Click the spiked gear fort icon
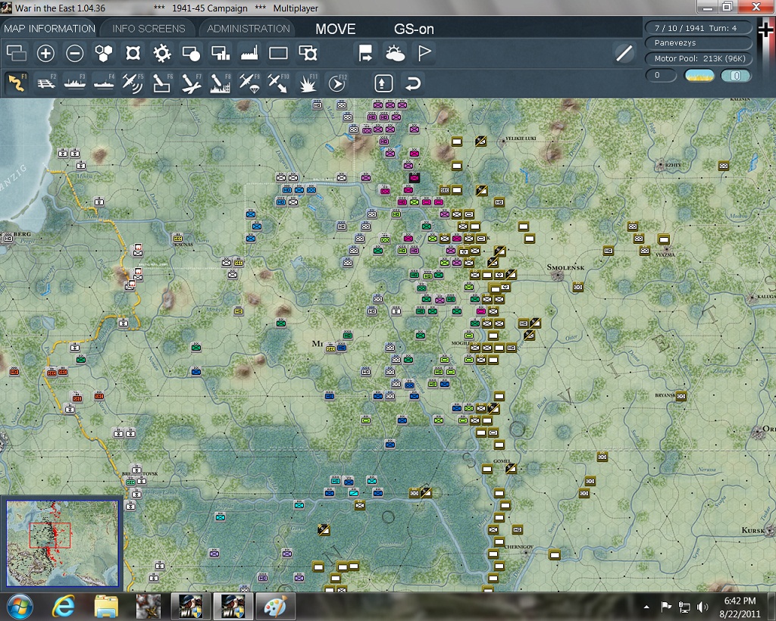 coord(162,53)
